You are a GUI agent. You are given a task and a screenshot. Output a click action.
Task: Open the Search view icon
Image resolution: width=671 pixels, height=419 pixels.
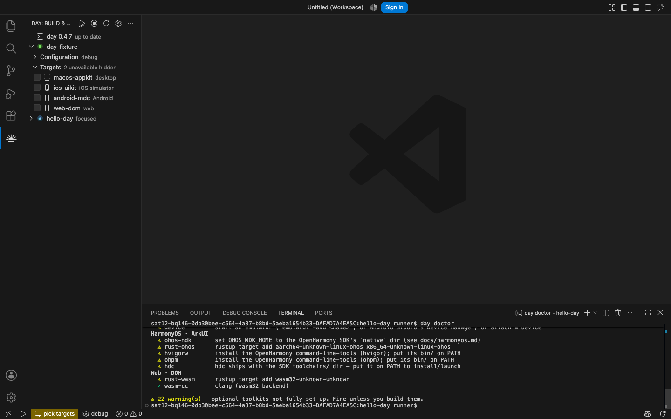(11, 48)
